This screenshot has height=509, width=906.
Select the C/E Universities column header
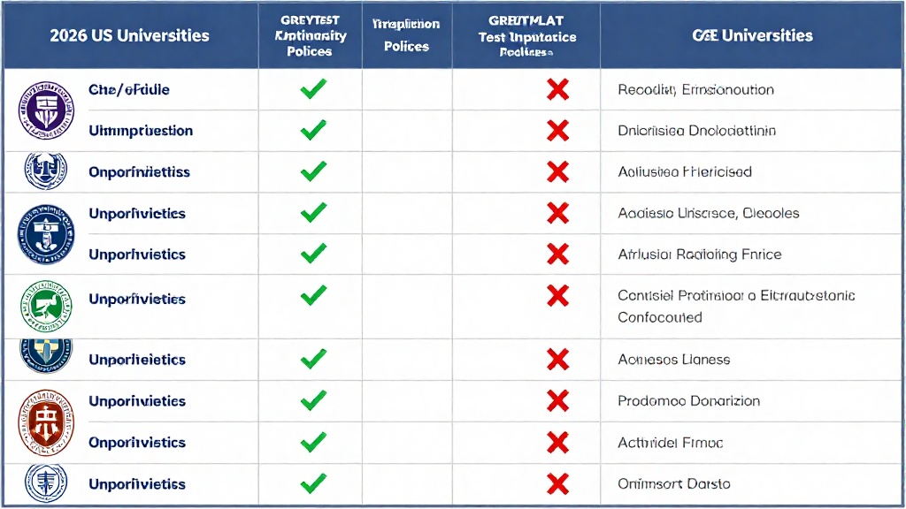pyautogui.click(x=752, y=36)
